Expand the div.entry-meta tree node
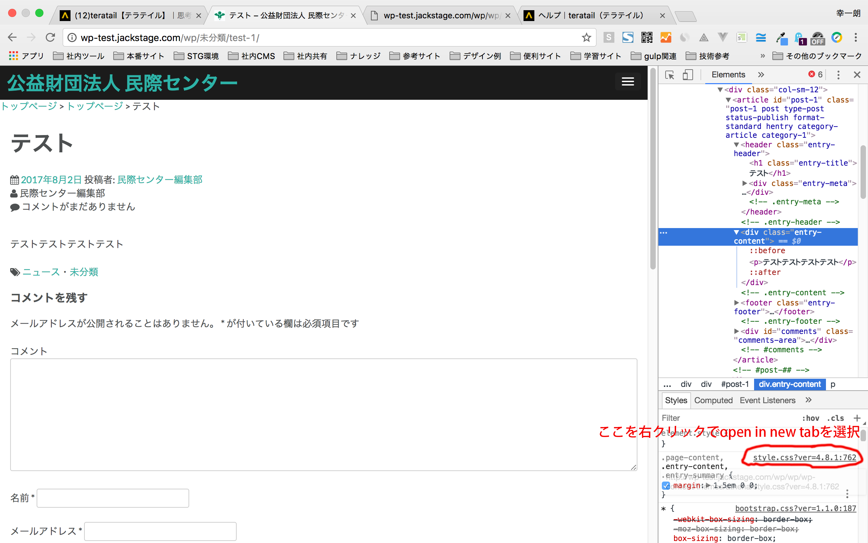Image resolution: width=868 pixels, height=543 pixels. [745, 183]
